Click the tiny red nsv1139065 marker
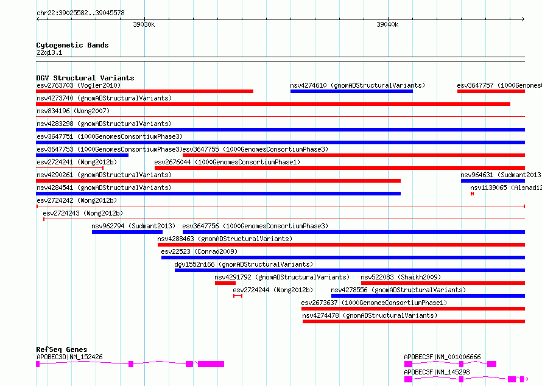 point(472,194)
